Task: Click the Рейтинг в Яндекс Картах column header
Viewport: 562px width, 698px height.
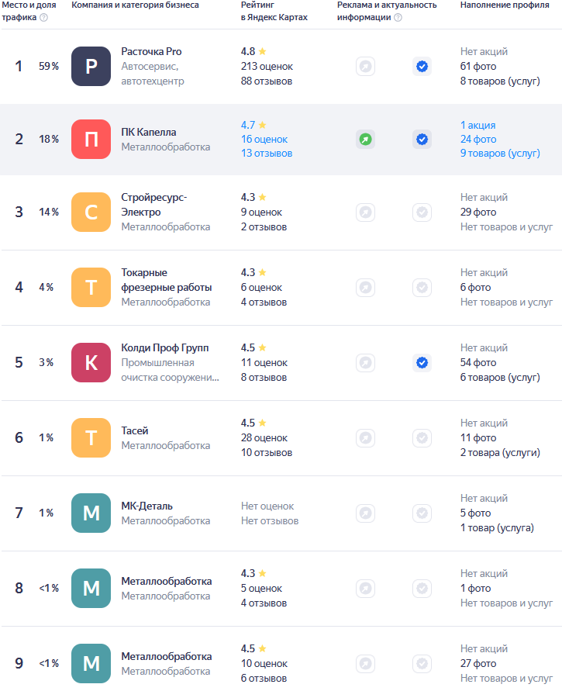Action: (x=274, y=11)
